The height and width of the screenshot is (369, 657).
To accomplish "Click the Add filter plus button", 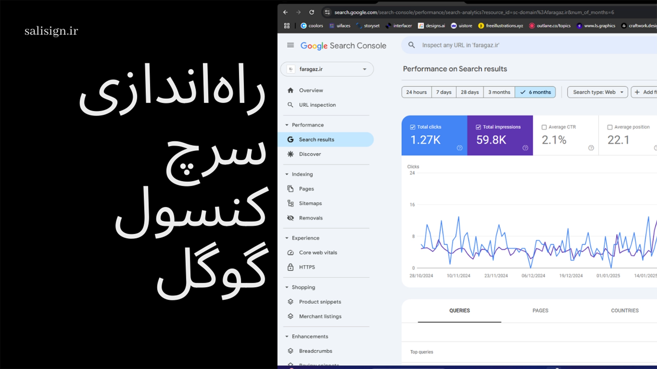I will pyautogui.click(x=644, y=92).
